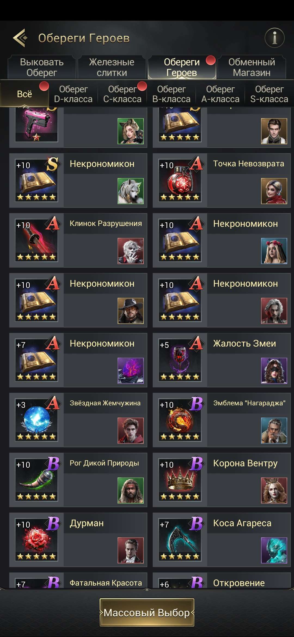
Task: Switch to Обменный Магазин tab
Action: point(252,67)
